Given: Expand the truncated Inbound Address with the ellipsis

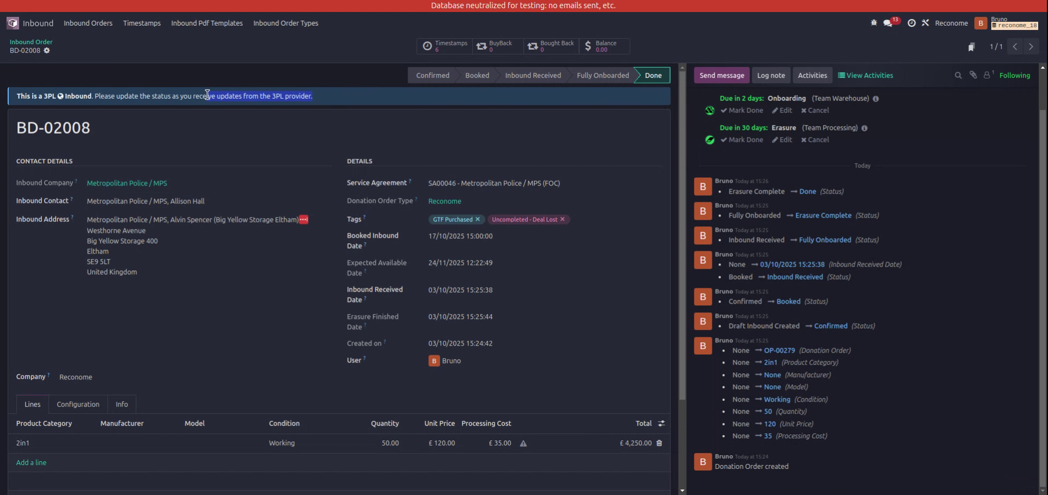Looking at the screenshot, I should [303, 220].
